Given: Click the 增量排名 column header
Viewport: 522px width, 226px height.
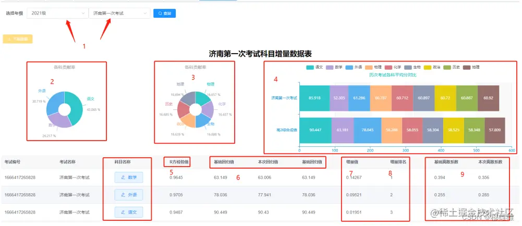Looking at the screenshot, I should pyautogui.click(x=398, y=162).
